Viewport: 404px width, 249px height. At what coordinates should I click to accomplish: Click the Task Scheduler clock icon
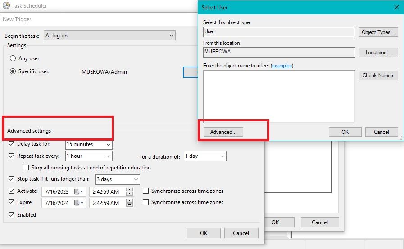(x=6, y=6)
